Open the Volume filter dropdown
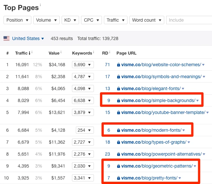 [46, 20]
